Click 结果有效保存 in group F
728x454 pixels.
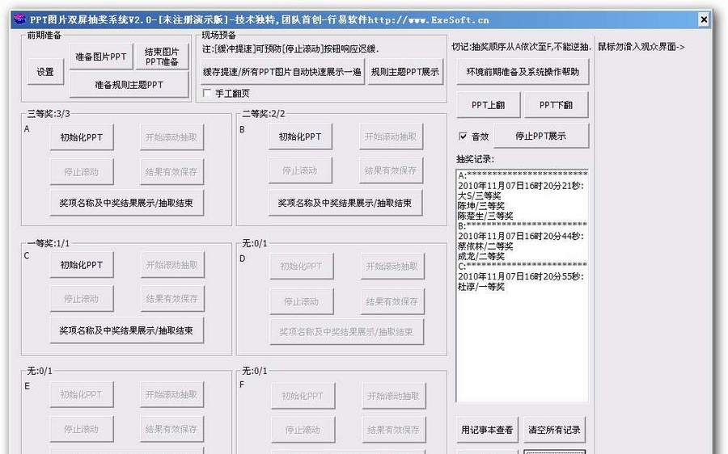(x=394, y=430)
